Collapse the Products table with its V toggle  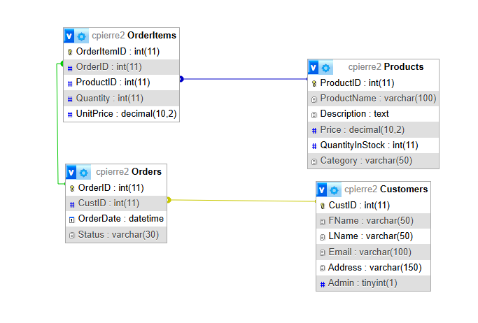tap(314, 67)
